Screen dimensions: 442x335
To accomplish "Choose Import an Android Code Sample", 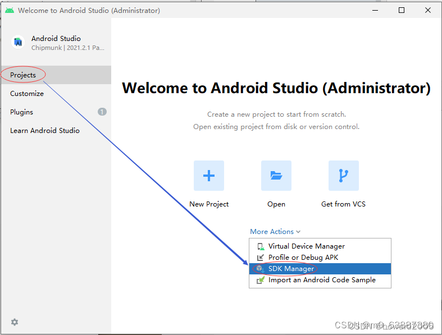I will 320,280.
